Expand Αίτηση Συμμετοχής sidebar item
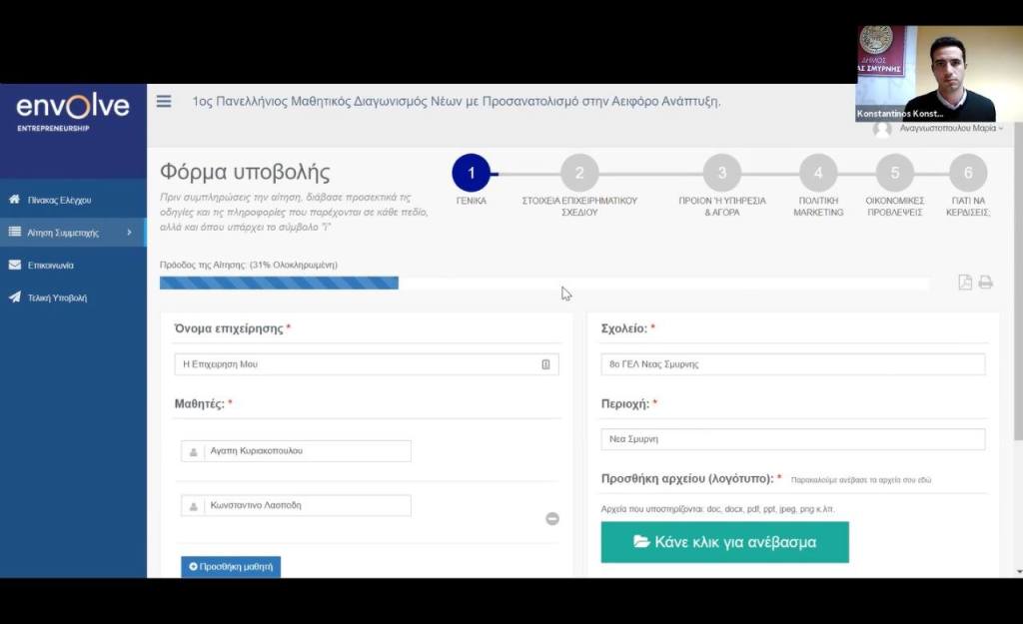Image resolution: width=1023 pixels, height=624 pixels. (72, 233)
